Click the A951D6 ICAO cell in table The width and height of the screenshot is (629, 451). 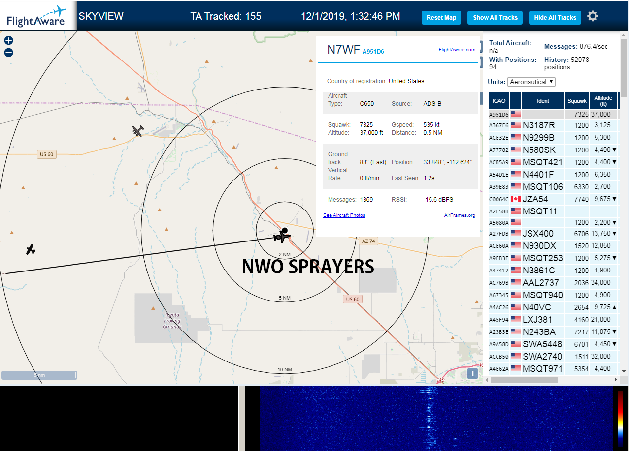498,115
